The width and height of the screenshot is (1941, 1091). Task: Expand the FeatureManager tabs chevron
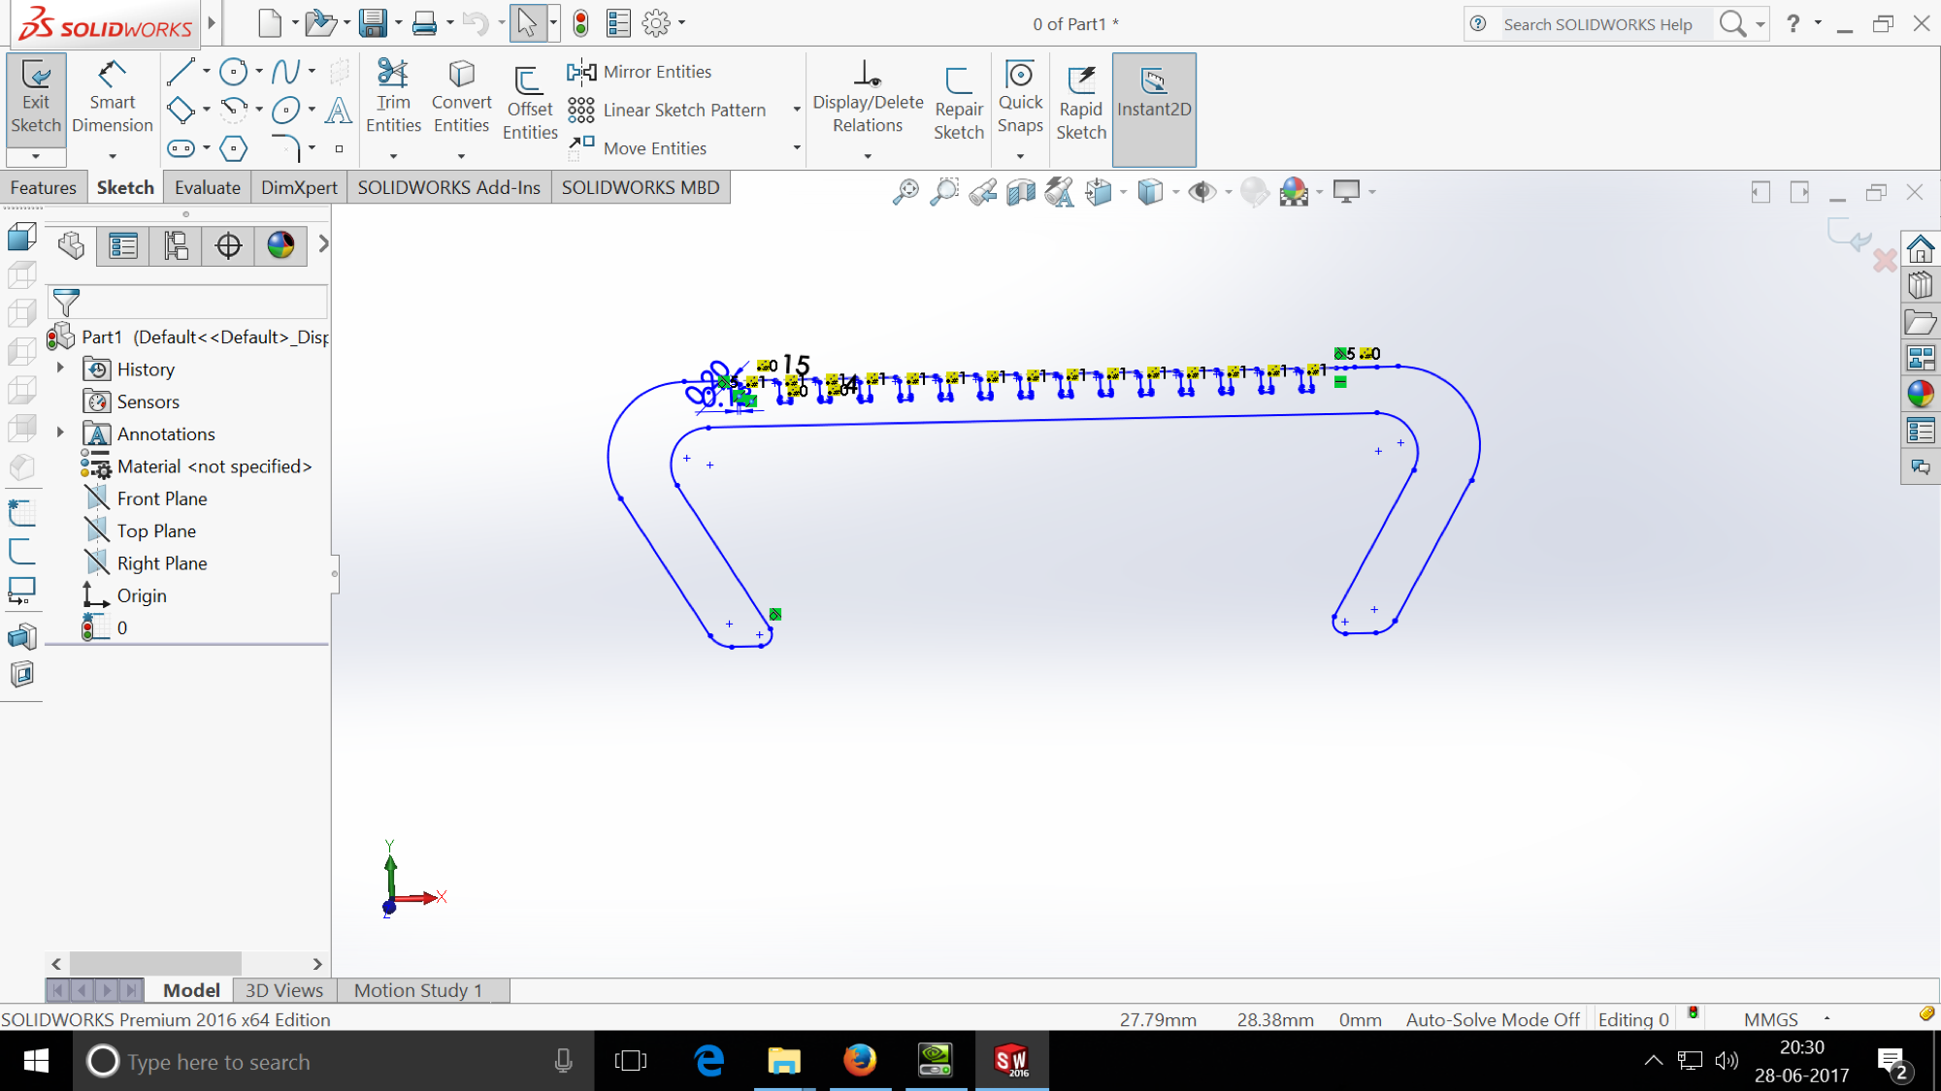[323, 245]
